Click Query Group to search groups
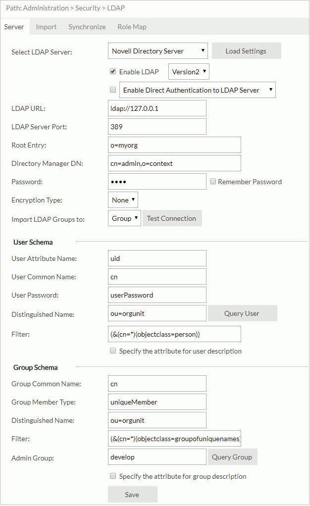The width and height of the screenshot is (310, 506). [x=232, y=456]
